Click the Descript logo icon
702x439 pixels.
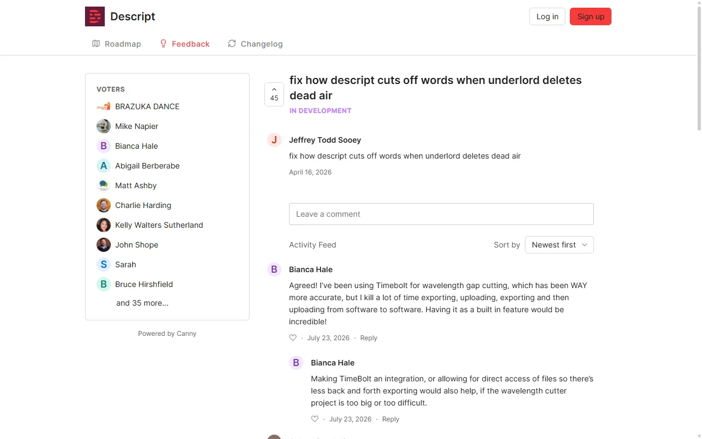click(95, 16)
